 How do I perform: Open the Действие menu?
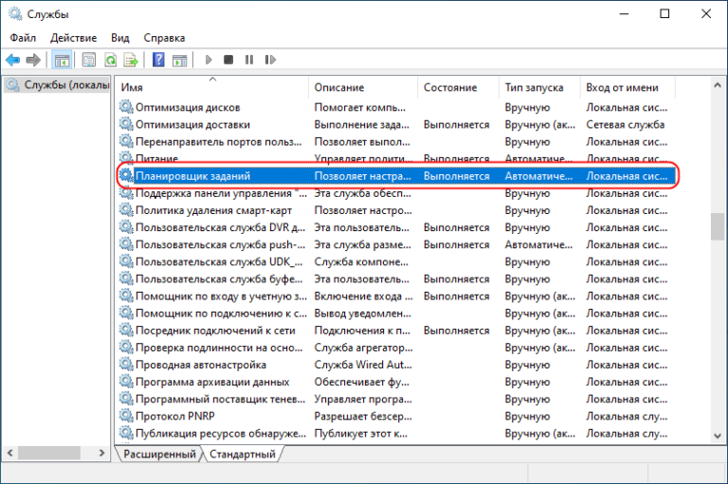[x=73, y=37]
